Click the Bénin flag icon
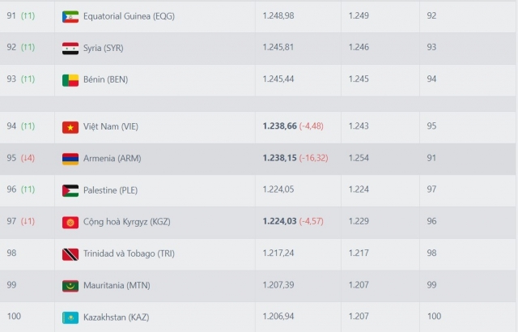This screenshot has width=518, height=332. point(70,80)
